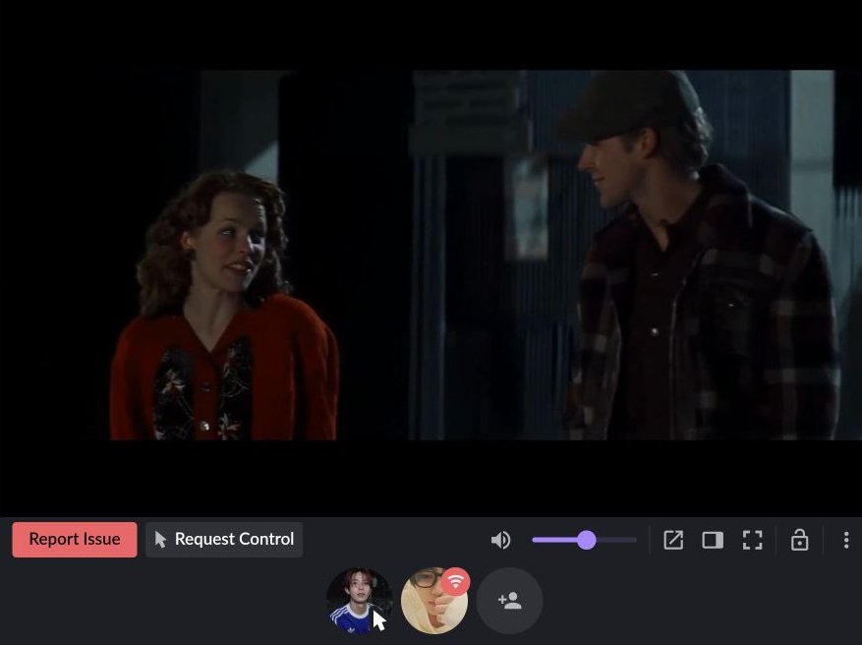
Task: Select the streaming participant's avatar
Action: [x=435, y=603]
